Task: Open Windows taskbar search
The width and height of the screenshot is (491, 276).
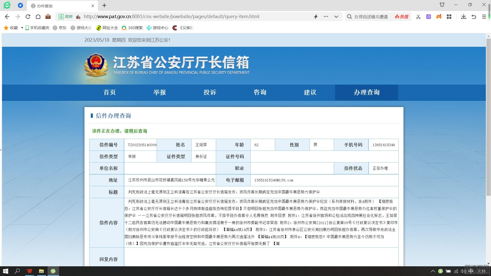Action: [x=17, y=271]
